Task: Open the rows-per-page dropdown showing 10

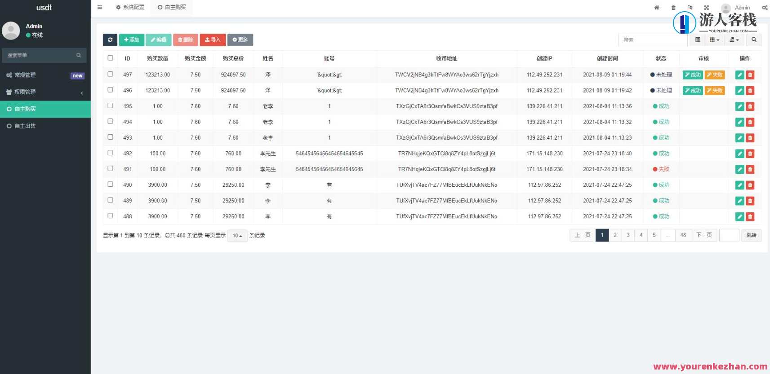Action: click(x=237, y=236)
